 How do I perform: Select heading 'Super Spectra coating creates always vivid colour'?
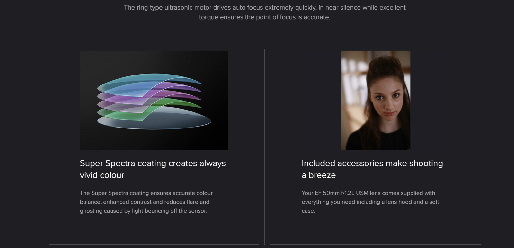153,169
